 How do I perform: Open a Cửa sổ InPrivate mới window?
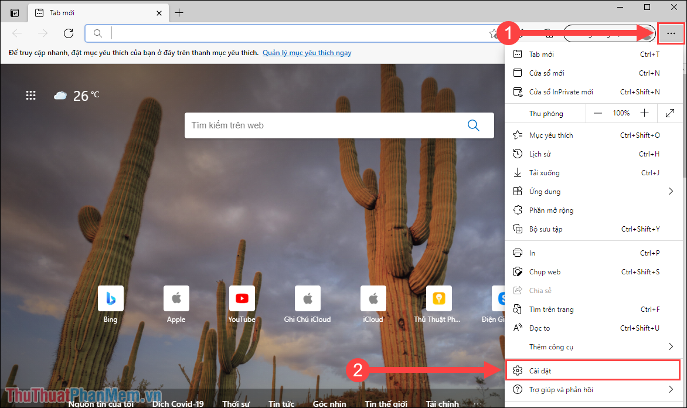click(555, 91)
